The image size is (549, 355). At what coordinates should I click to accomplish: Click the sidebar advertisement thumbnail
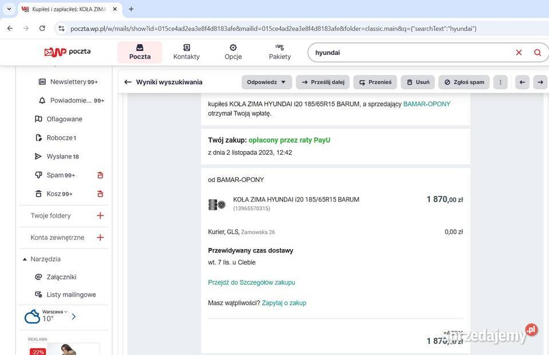coord(64,349)
